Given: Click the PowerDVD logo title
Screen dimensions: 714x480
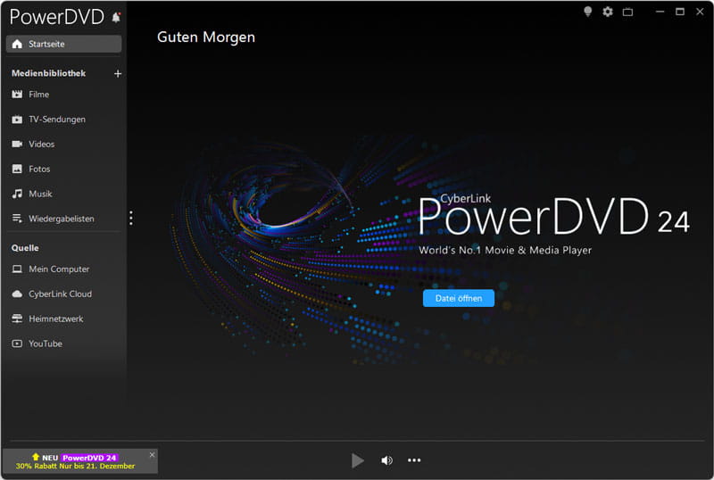Looking at the screenshot, I should 57,17.
